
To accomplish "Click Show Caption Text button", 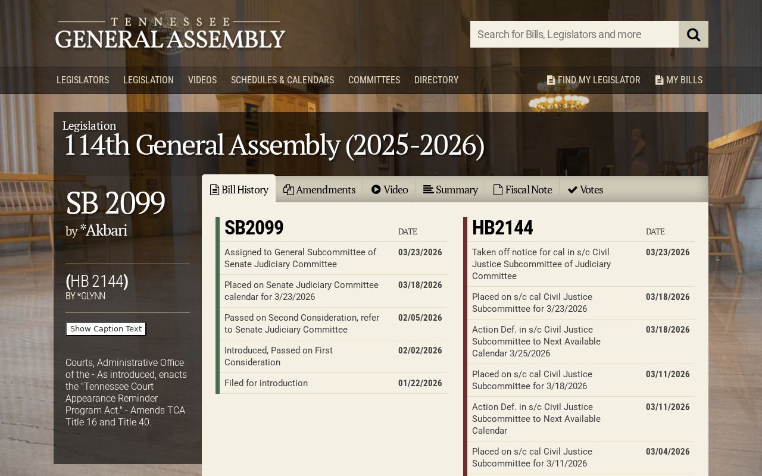I will click(x=106, y=329).
